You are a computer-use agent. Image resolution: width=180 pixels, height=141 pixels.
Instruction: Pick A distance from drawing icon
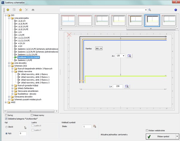point(129,56)
